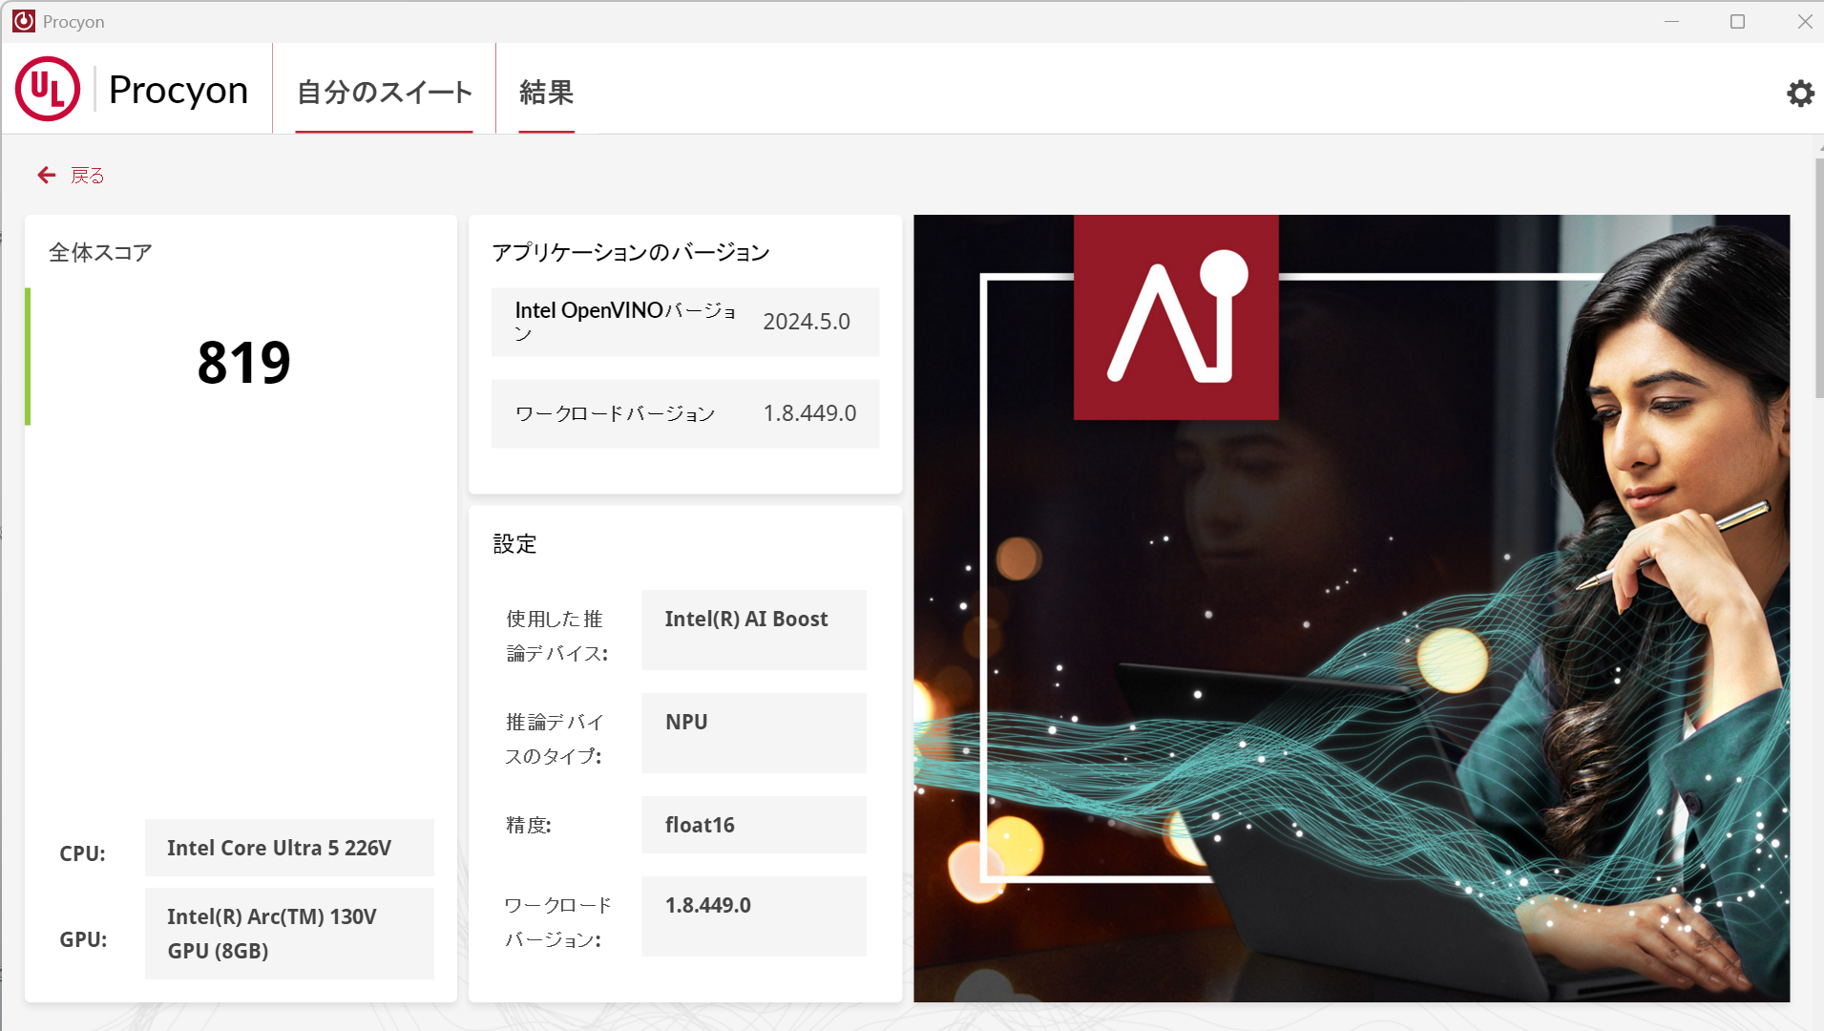The height and width of the screenshot is (1031, 1824).
Task: Click the 精度: label
Action: coord(529,825)
